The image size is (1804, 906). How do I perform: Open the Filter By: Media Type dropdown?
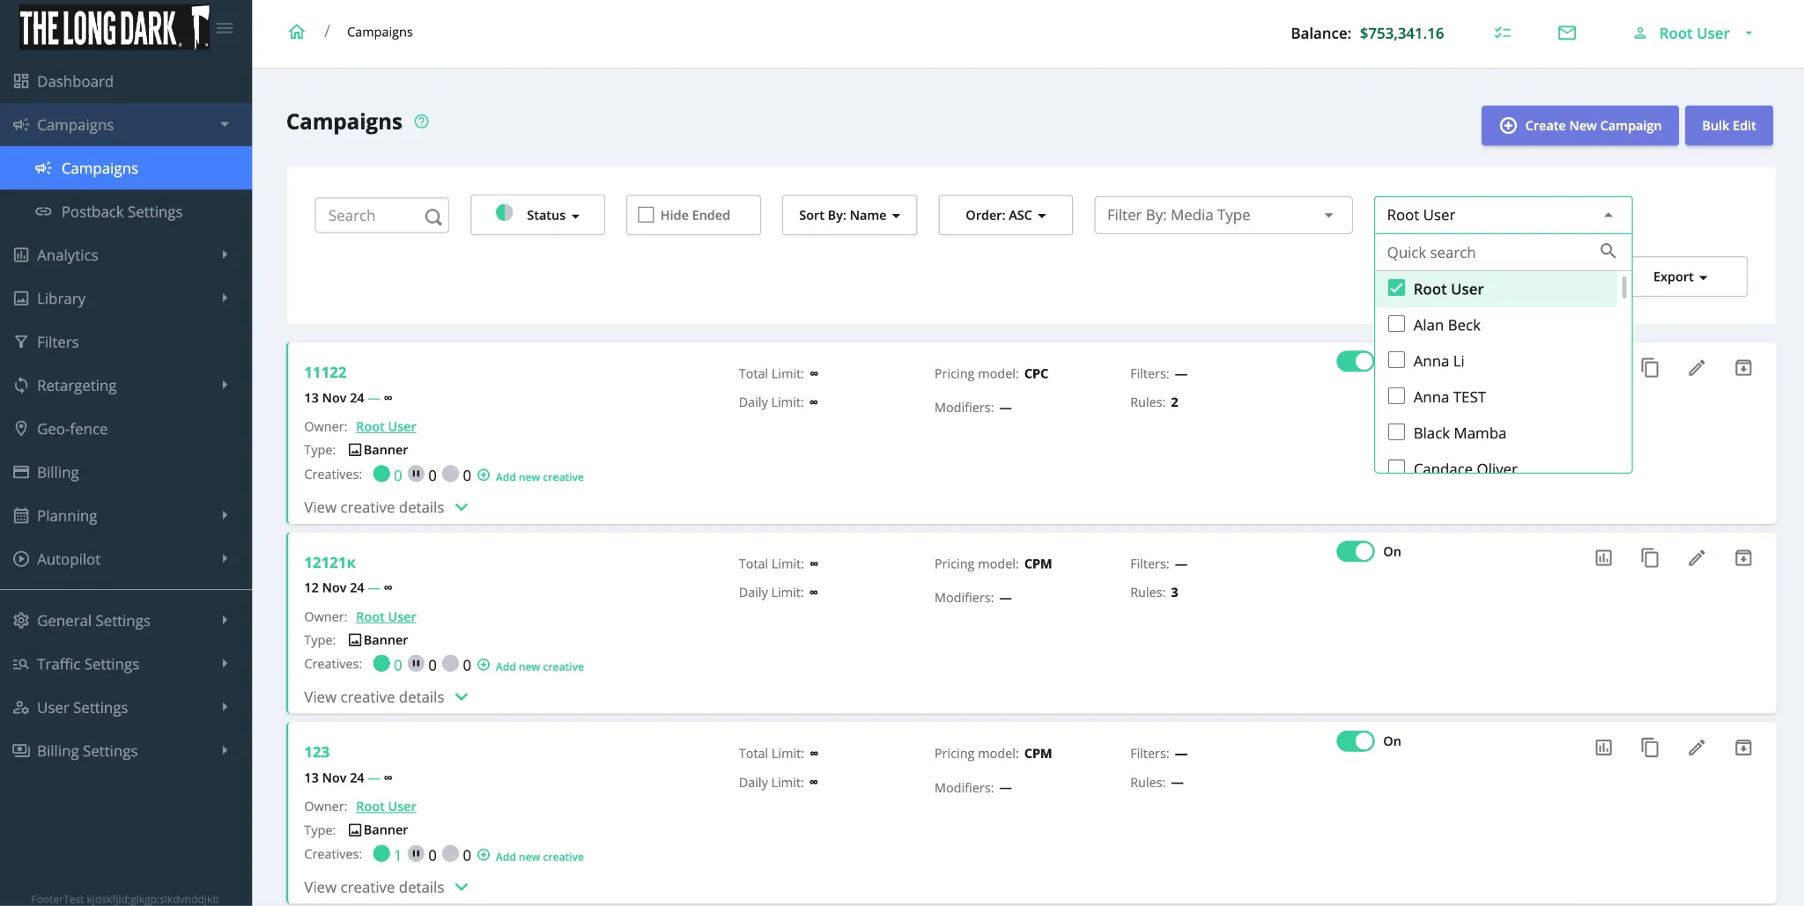[1223, 215]
